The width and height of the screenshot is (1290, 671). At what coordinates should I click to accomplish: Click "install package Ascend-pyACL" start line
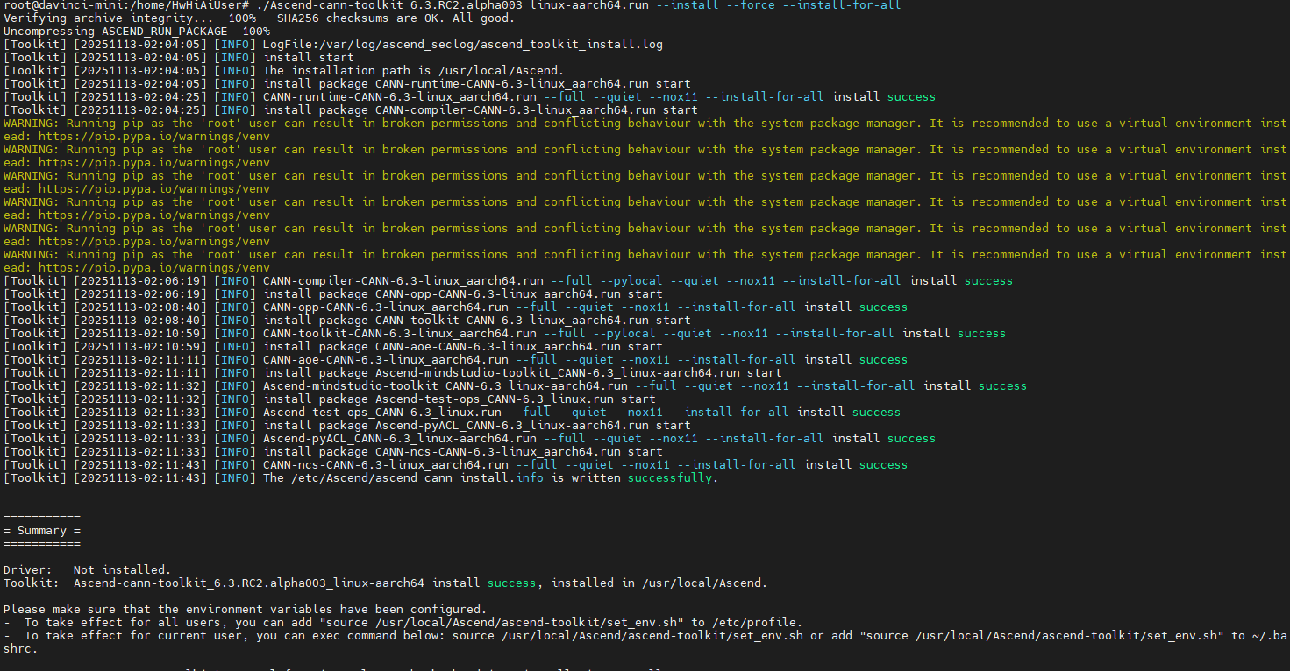[477, 425]
